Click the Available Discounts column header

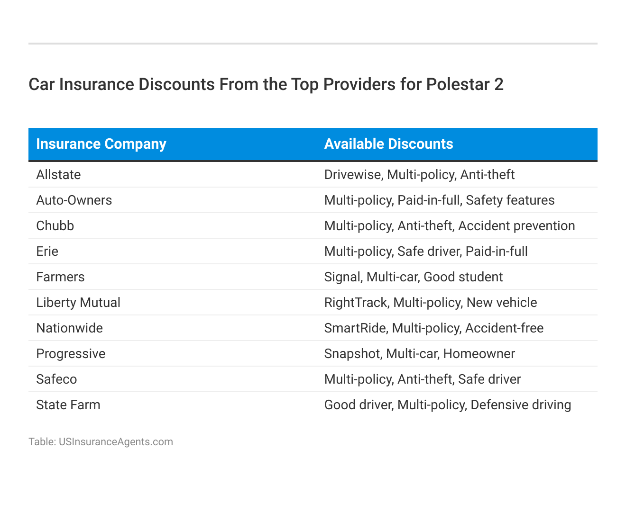[x=388, y=144]
